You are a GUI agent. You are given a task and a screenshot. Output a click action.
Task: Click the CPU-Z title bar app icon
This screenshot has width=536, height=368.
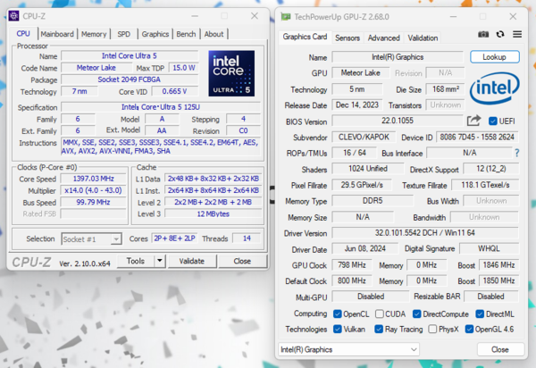[14, 16]
